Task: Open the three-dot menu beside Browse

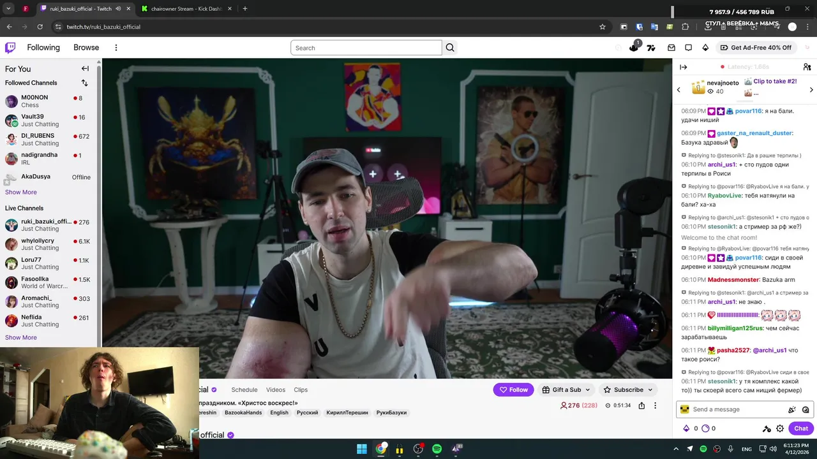Action: tap(116, 48)
